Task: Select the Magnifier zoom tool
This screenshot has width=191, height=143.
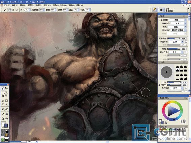Action: pos(3,119)
